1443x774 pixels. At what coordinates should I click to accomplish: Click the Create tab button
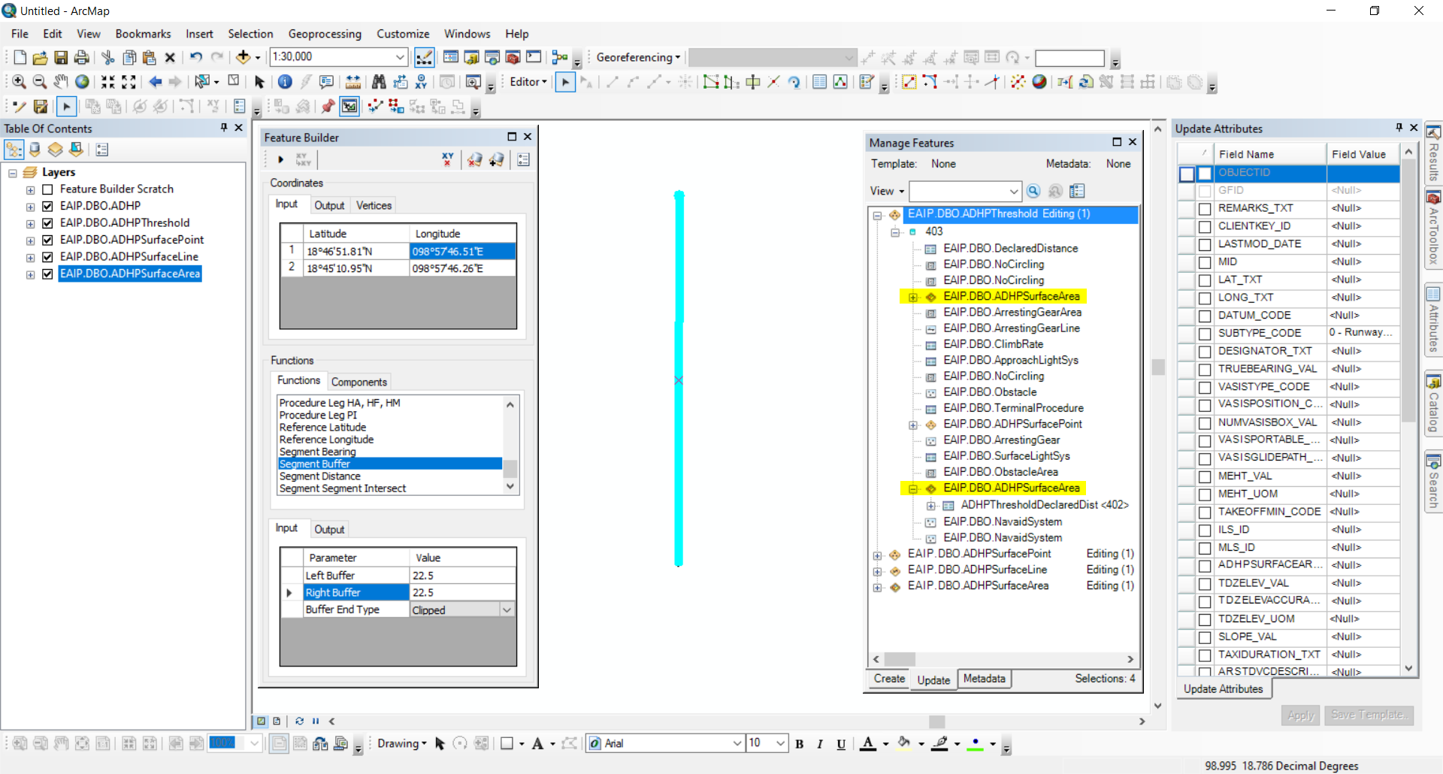(889, 679)
